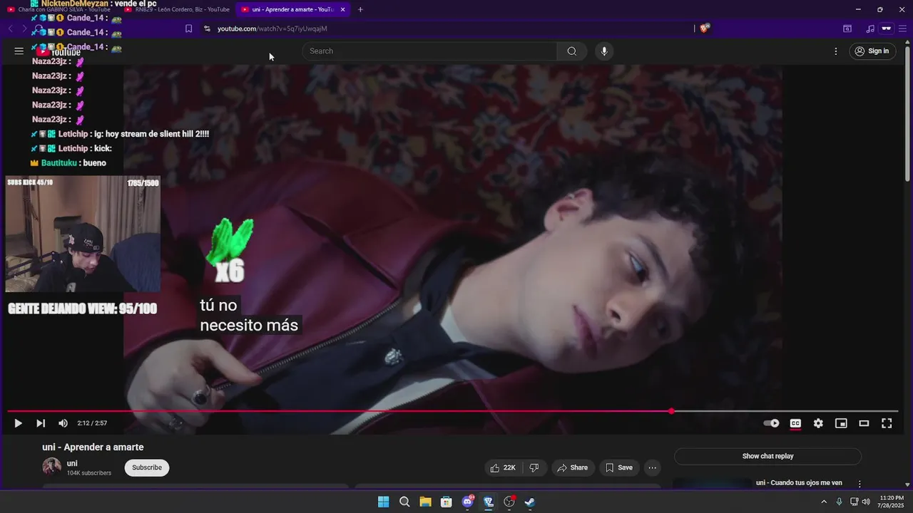Viewport: 913px width, 513px height.
Task: Toggle theater mode
Action: click(x=864, y=423)
